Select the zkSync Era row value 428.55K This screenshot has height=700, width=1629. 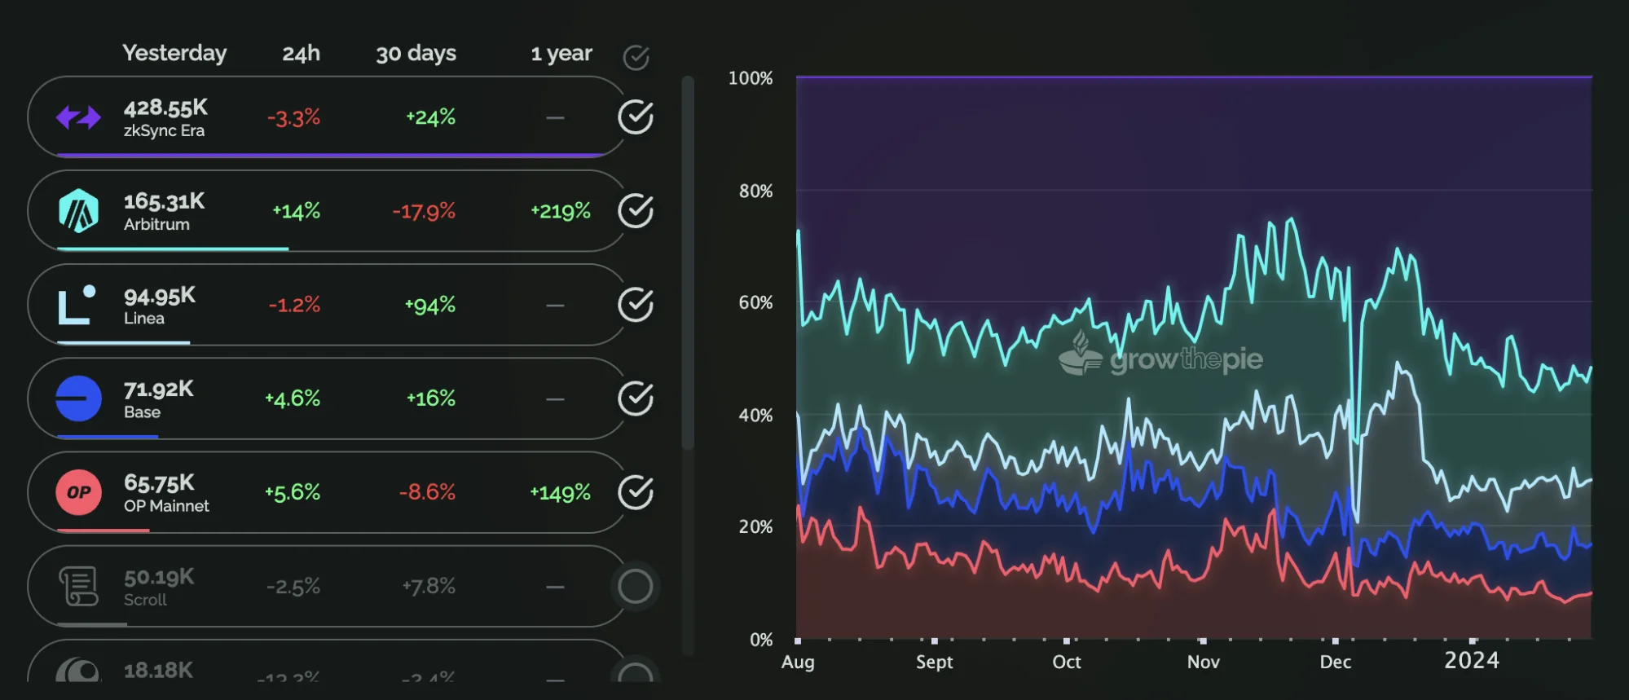165,108
